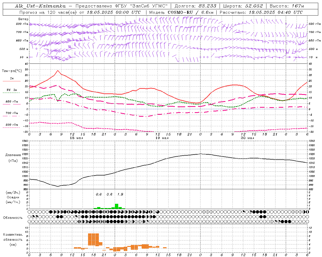Click the 1.9 precipitation amount value
The height and width of the screenshot is (257, 322).
tap(120, 195)
